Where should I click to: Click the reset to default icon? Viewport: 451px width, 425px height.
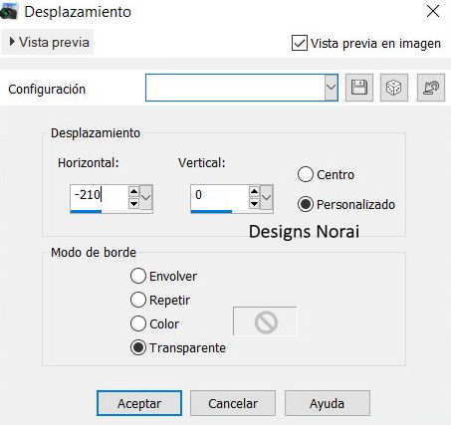[x=431, y=88]
